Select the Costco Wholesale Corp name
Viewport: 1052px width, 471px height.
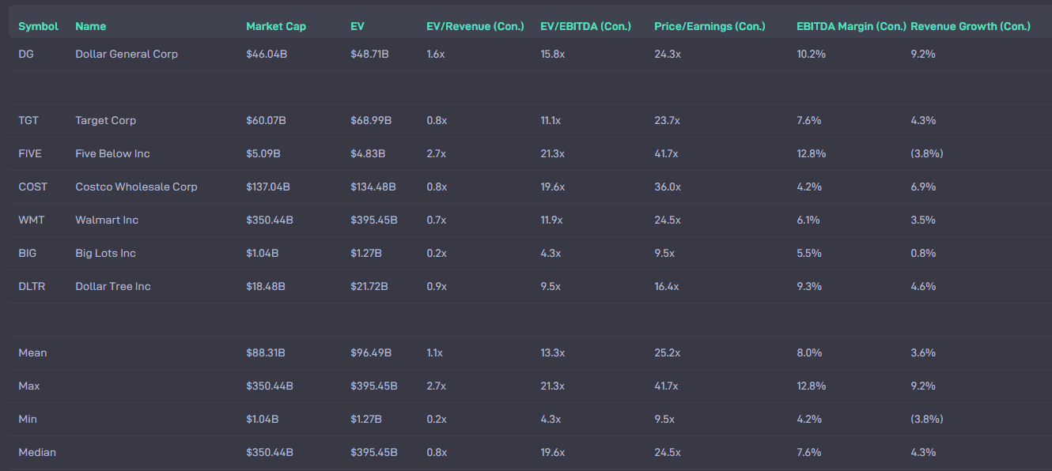coord(136,187)
